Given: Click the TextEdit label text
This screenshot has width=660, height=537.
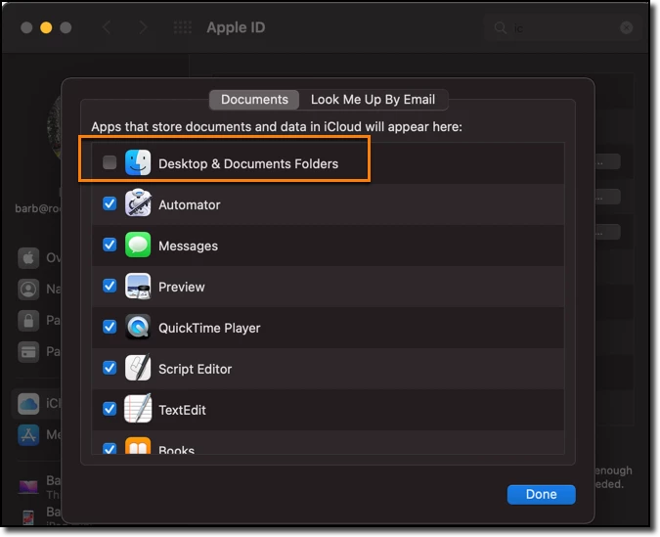Looking at the screenshot, I should 182,410.
